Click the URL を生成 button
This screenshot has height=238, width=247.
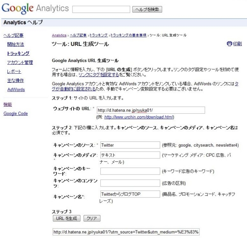tap(66, 218)
